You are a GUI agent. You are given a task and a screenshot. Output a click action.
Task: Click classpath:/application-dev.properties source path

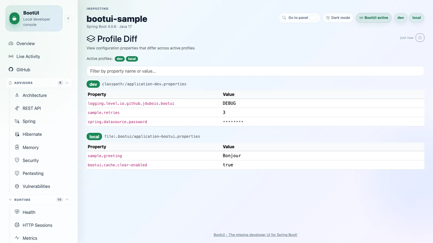144,84
